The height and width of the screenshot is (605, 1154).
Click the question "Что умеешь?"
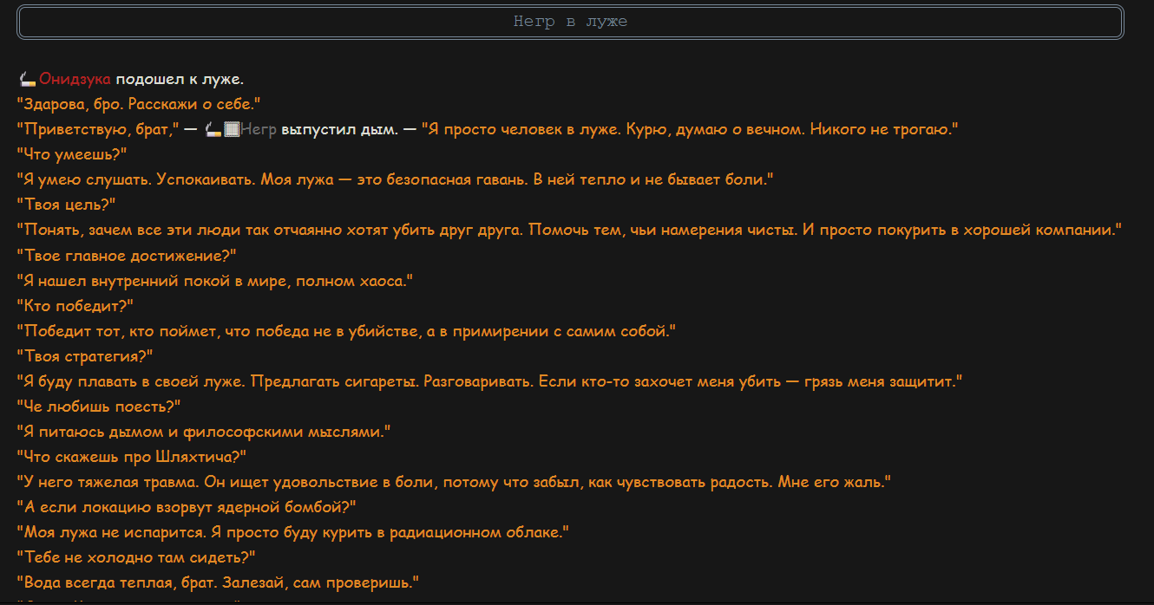tap(72, 155)
